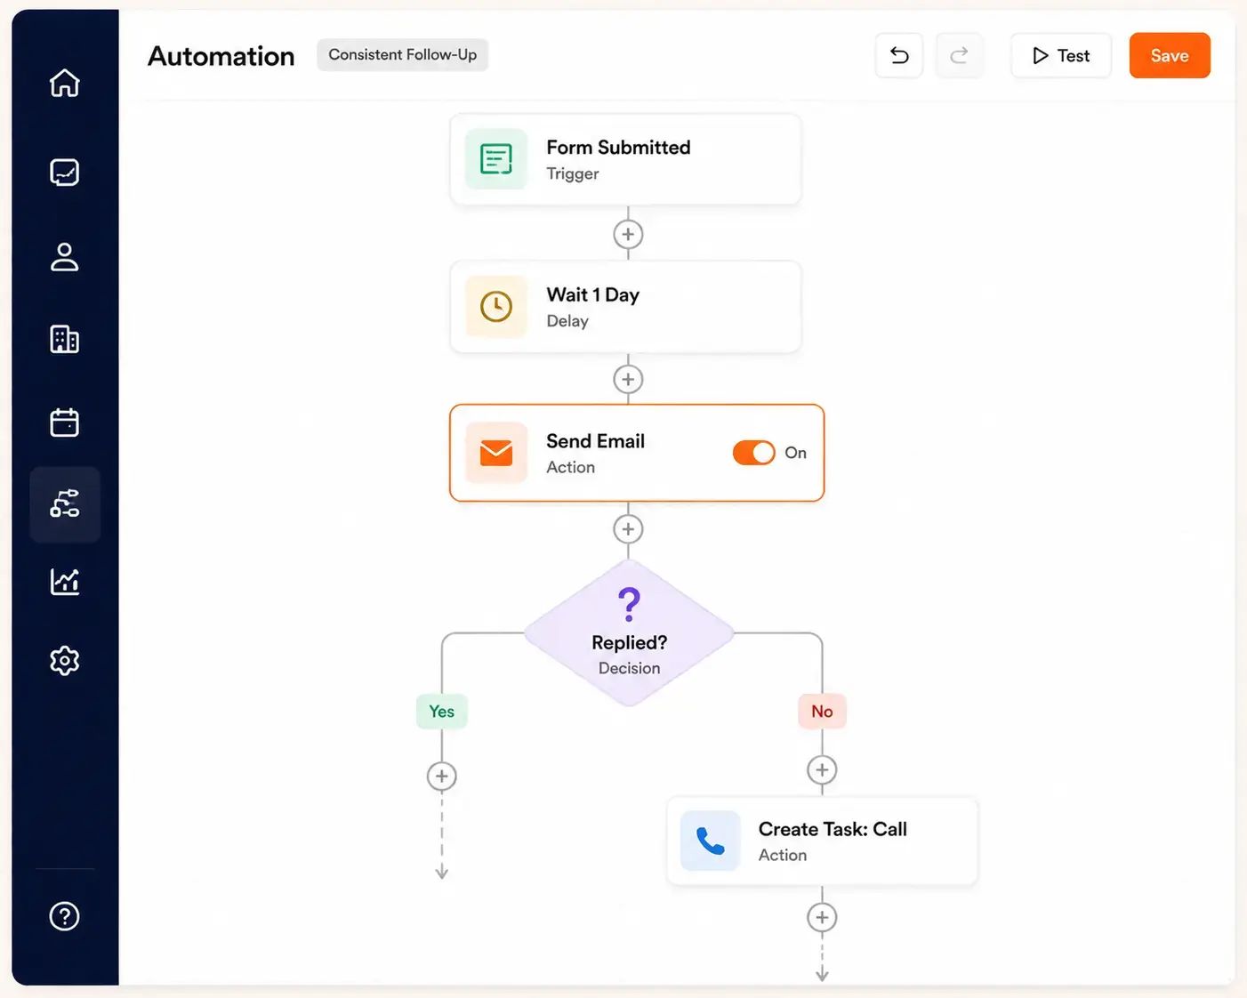
Task: Click the envelope icon on Send Email
Action: [496, 453]
